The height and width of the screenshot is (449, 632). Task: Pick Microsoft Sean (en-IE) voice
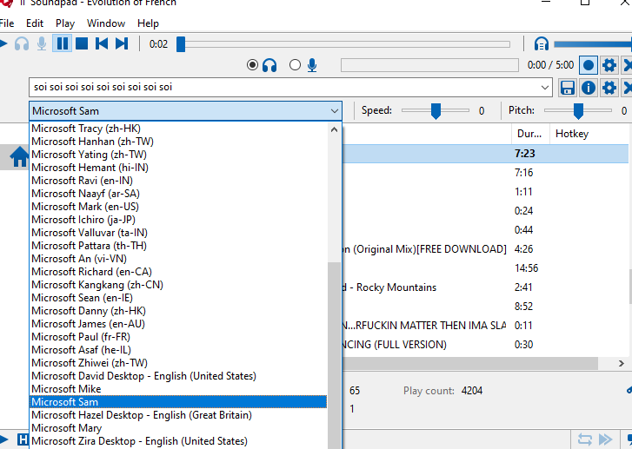(x=178, y=298)
